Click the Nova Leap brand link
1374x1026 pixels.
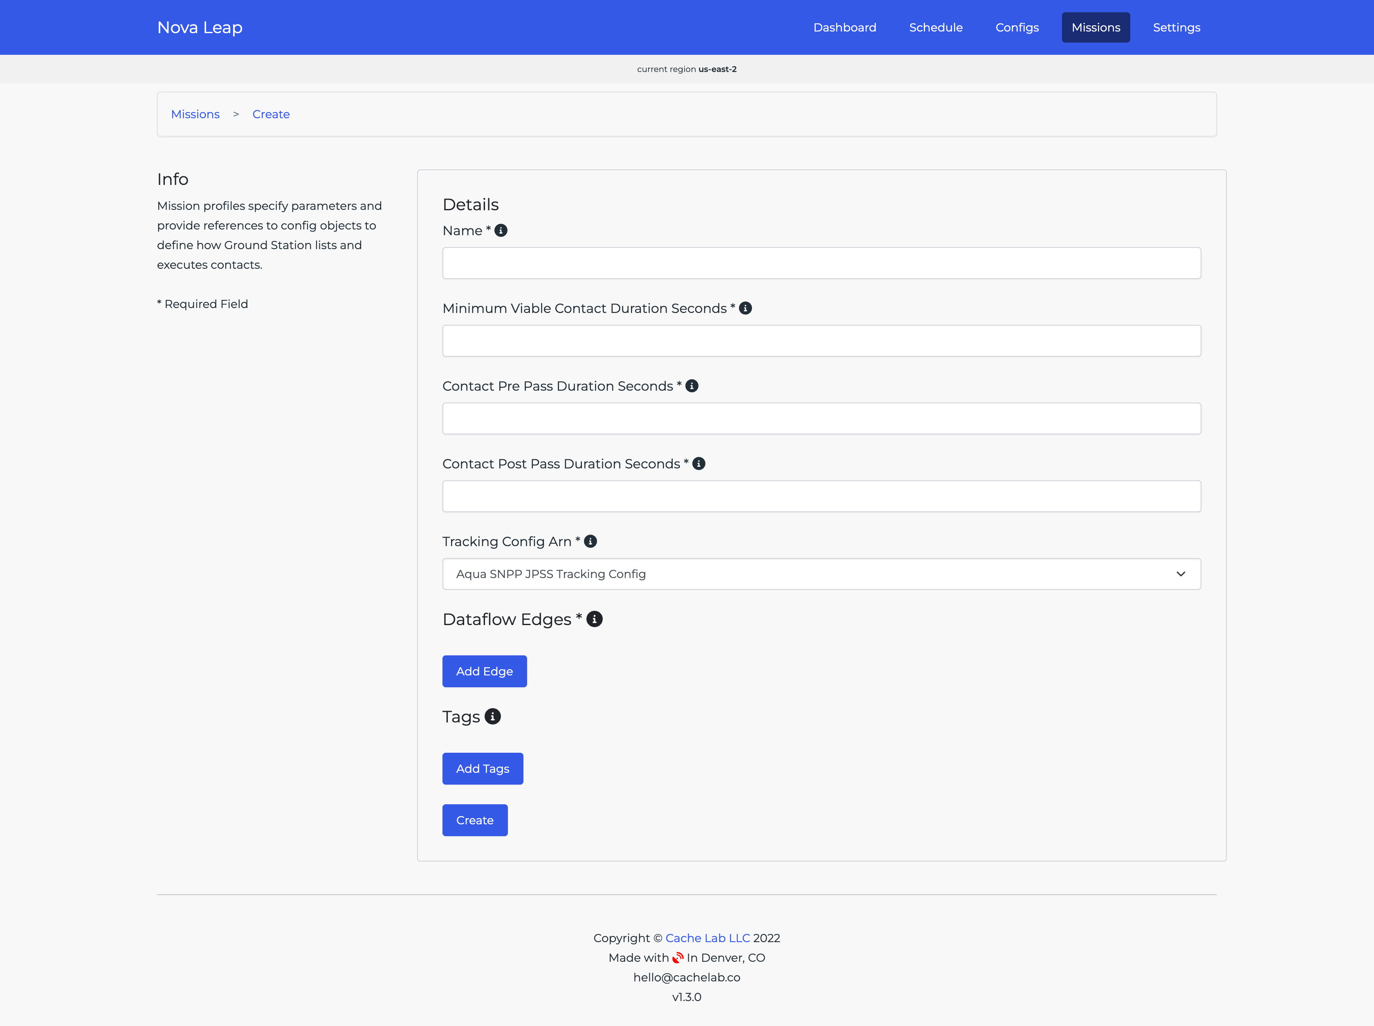(x=200, y=27)
